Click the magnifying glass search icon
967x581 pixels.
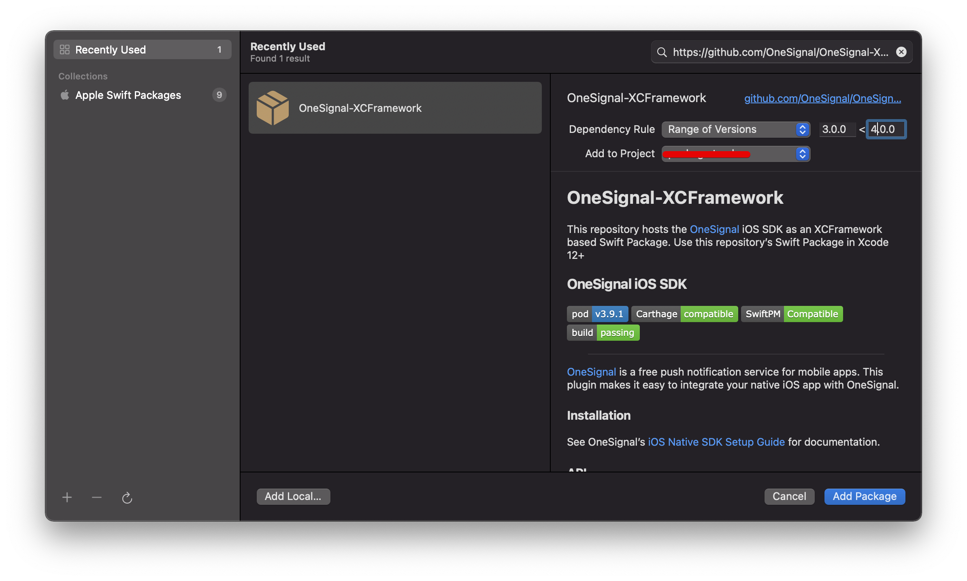click(662, 52)
